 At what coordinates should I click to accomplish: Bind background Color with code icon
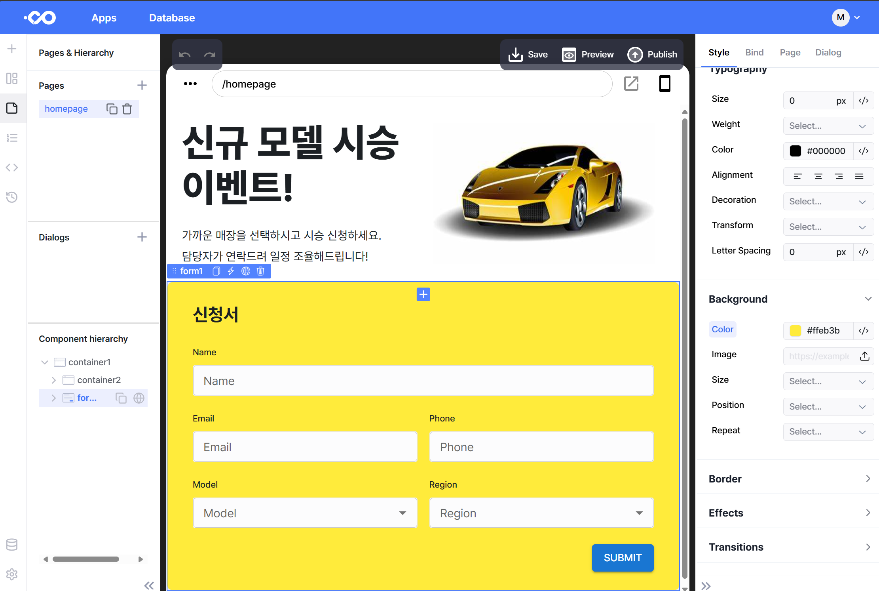[x=864, y=330]
